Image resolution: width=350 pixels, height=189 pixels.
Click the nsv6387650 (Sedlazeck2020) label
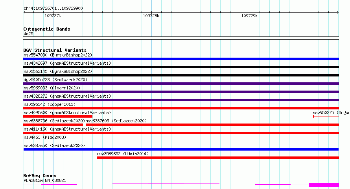54,145
